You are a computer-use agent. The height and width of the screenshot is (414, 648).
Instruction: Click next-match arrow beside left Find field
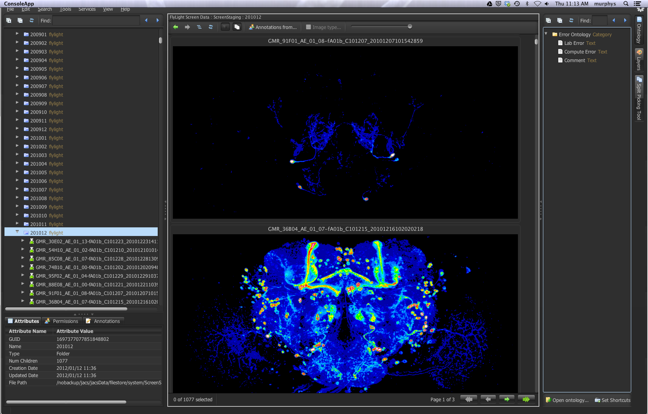pos(158,21)
